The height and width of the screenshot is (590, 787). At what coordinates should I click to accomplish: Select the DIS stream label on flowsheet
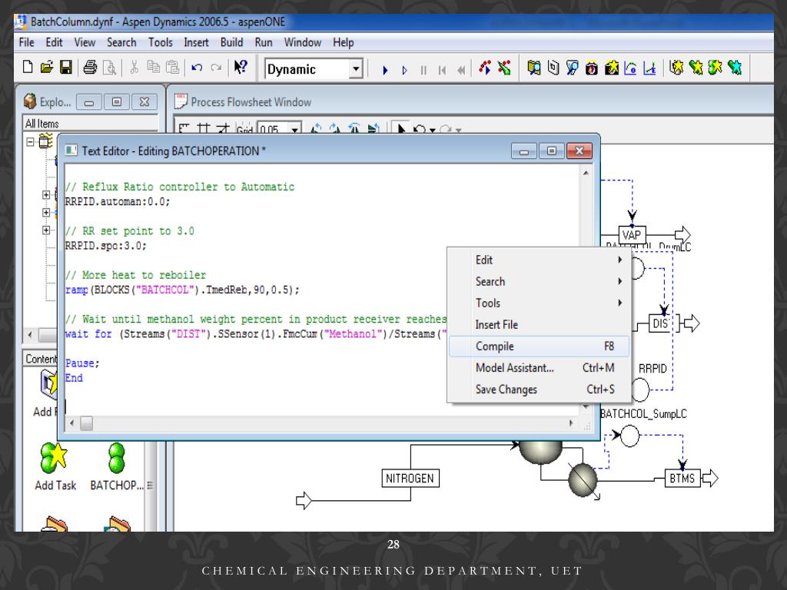tap(660, 323)
